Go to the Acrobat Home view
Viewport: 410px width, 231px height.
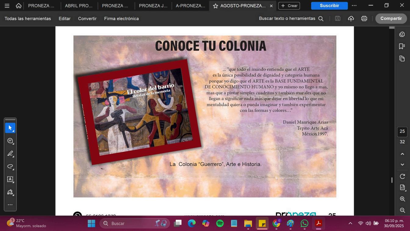tap(19, 6)
